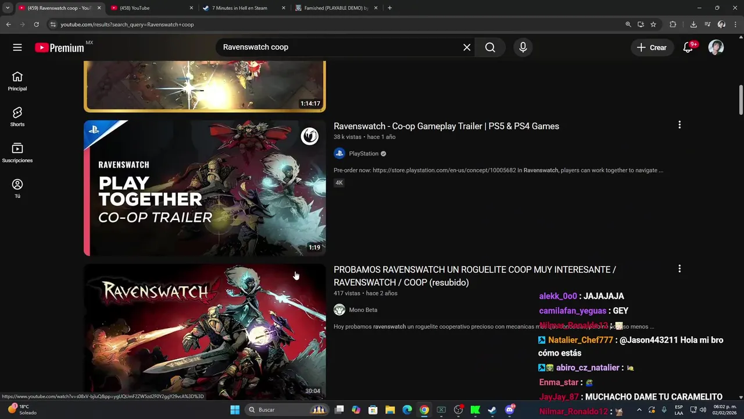The height and width of the screenshot is (419, 744).
Task: Open File Explorer from the taskbar
Action: pos(390,410)
